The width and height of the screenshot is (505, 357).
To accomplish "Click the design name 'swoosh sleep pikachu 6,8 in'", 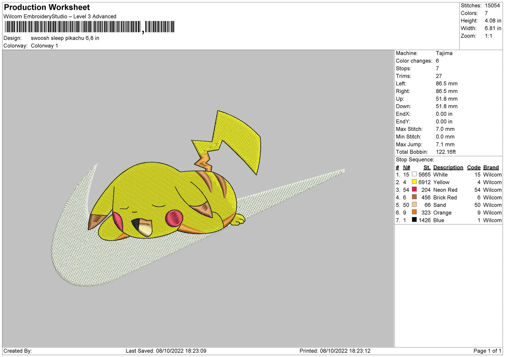I will pyautogui.click(x=65, y=38).
